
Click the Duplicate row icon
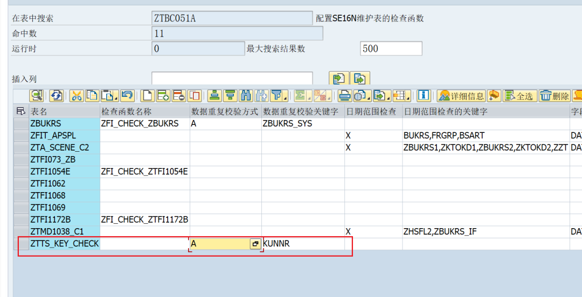(195, 95)
